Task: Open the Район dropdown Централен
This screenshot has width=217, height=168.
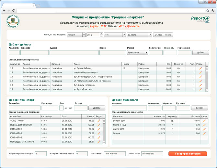Action: click(x=137, y=53)
